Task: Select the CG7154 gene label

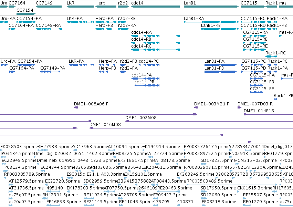Action: click(25, 10)
